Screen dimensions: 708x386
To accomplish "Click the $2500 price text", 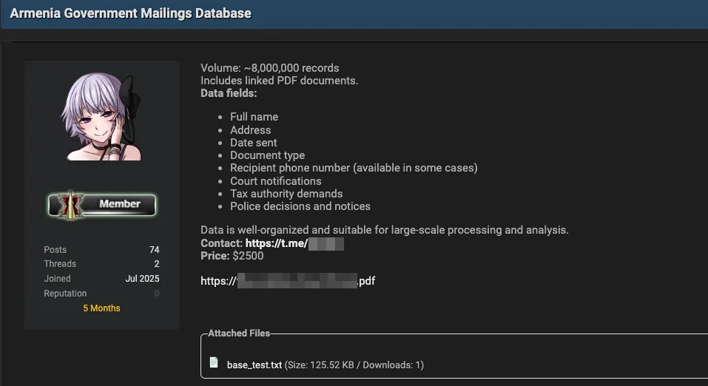I will (248, 256).
